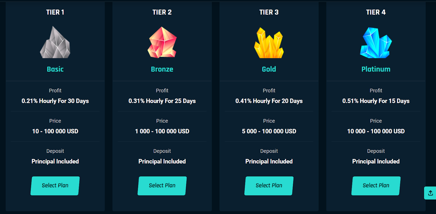Click the TIER 1 heading
This screenshot has height=214, width=436.
click(x=55, y=12)
